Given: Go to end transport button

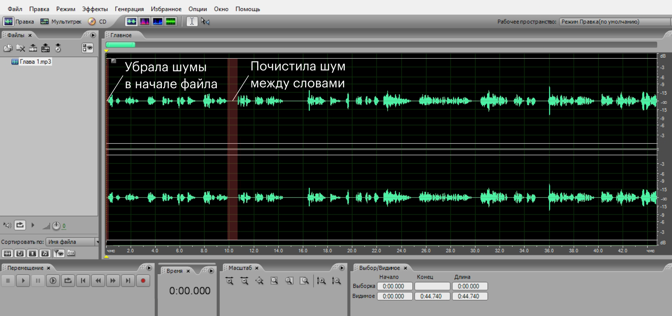Looking at the screenshot, I should tap(128, 280).
